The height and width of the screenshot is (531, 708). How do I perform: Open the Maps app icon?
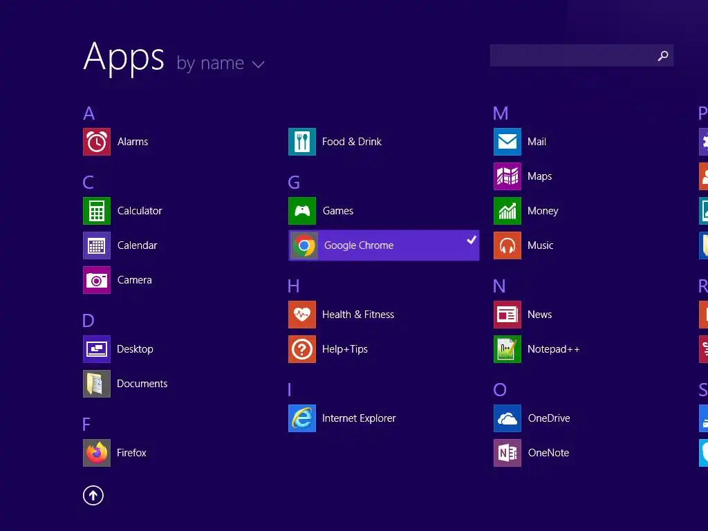coord(507,176)
